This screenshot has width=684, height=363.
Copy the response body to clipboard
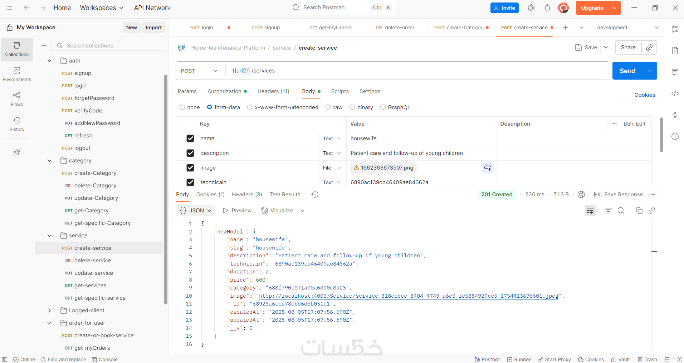coord(639,211)
